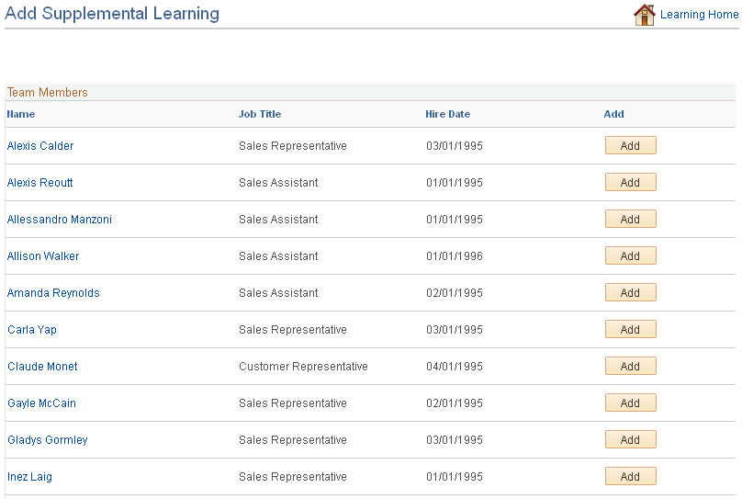Click Amanda Reynolds' hire date 02/01/1995

point(455,293)
